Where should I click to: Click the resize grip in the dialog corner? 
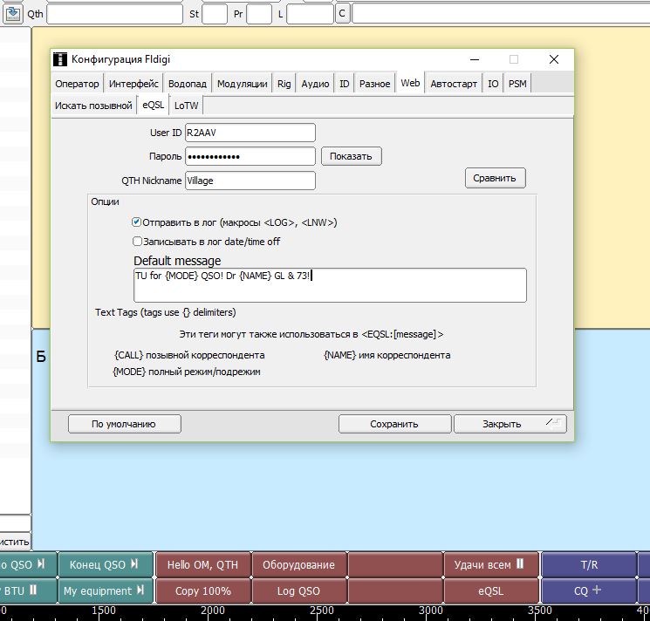tap(554, 423)
